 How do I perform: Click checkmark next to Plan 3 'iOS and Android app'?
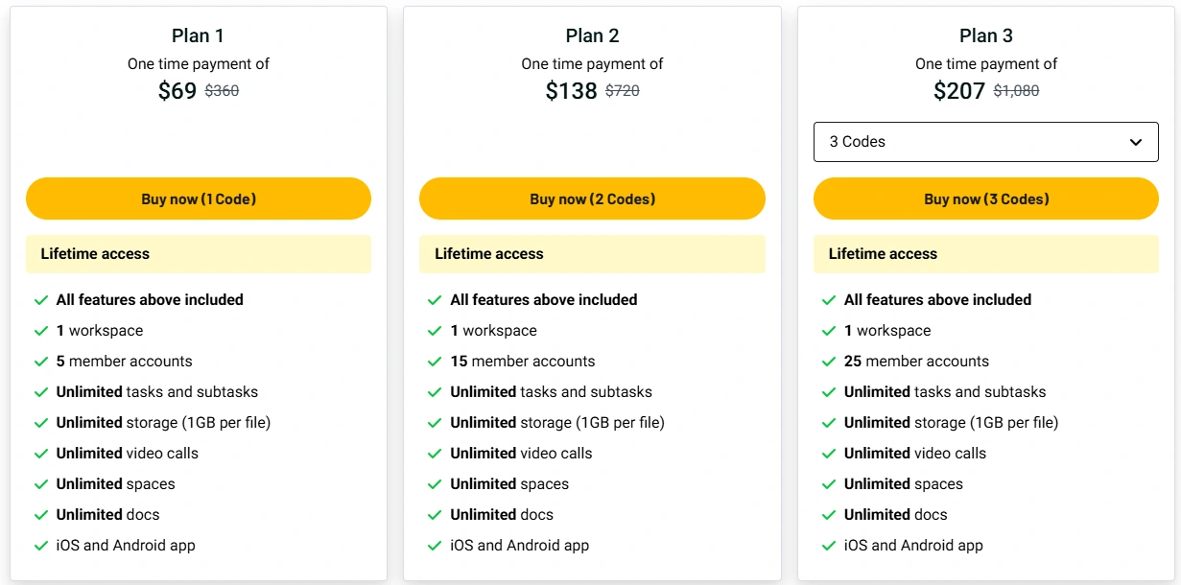pyautogui.click(x=829, y=546)
